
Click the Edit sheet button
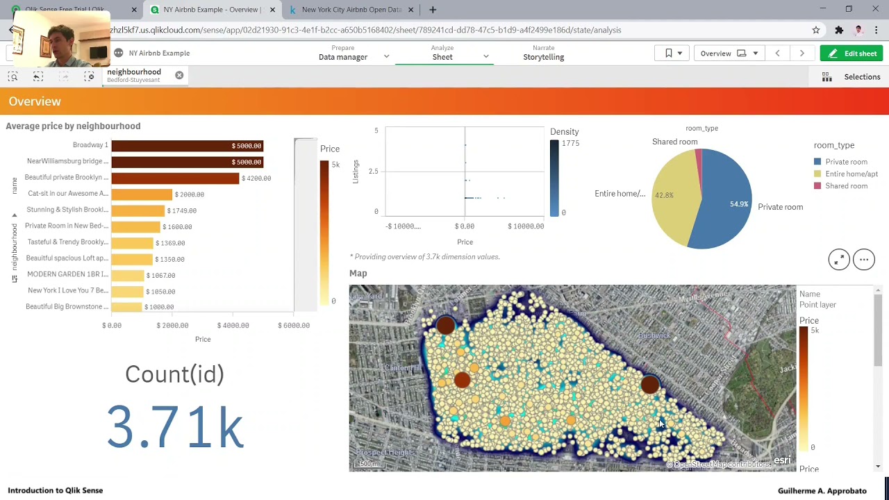[x=852, y=53]
